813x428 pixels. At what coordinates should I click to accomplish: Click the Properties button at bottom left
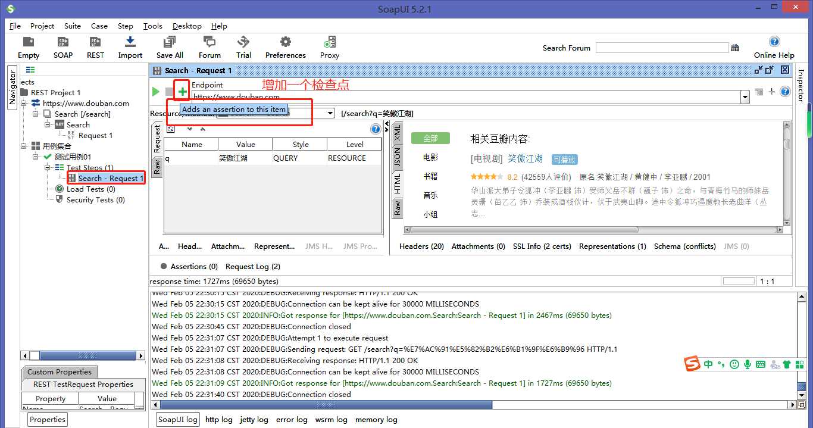coord(48,419)
